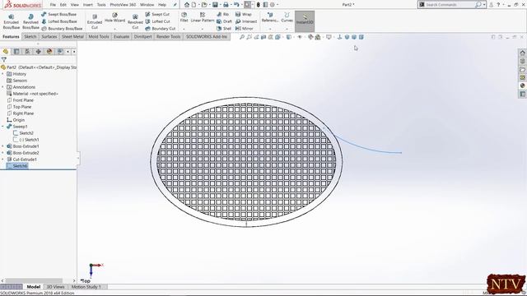
Task: Open the DisplayManager appearance tab
Action: pyautogui.click(x=49, y=51)
